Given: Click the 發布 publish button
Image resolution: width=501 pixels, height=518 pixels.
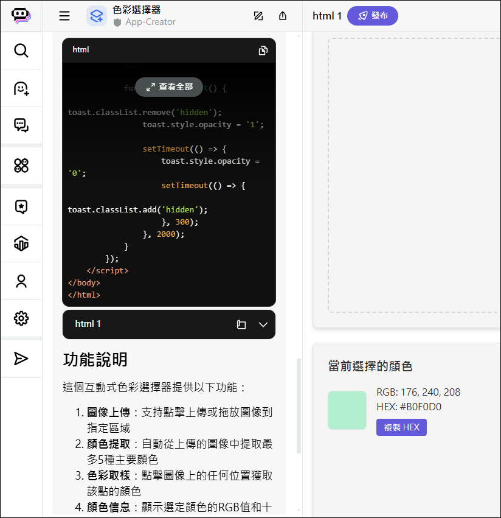Looking at the screenshot, I should tap(373, 16).
